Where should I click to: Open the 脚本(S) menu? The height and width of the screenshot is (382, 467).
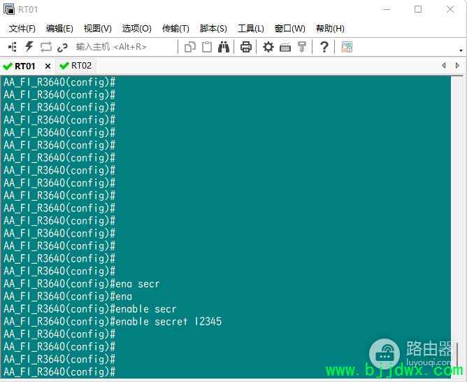pyautogui.click(x=213, y=29)
